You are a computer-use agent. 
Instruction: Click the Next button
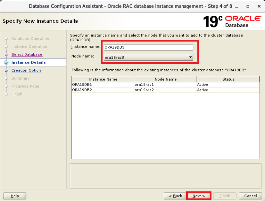click(x=199, y=196)
